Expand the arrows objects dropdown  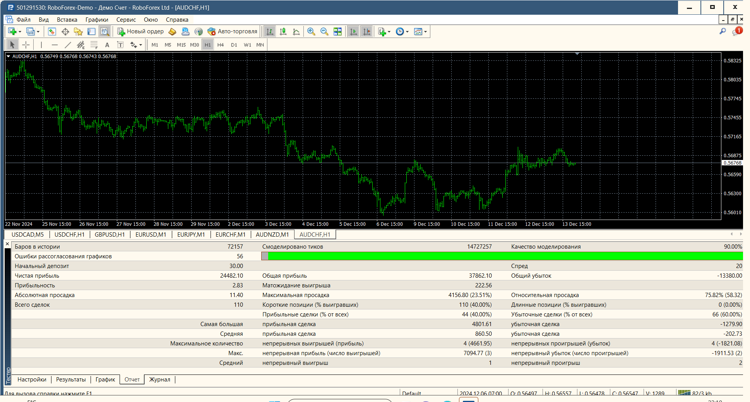click(140, 45)
